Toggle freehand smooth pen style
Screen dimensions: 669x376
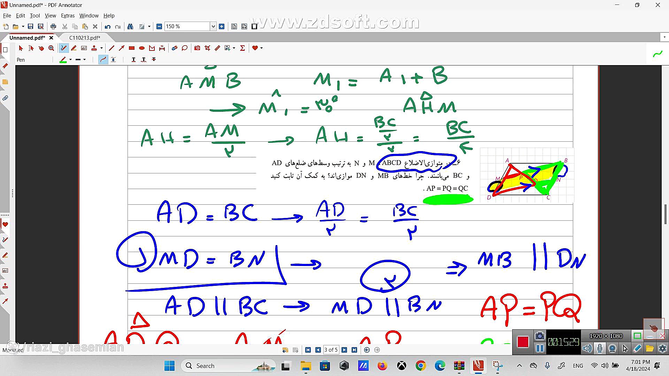coord(103,60)
